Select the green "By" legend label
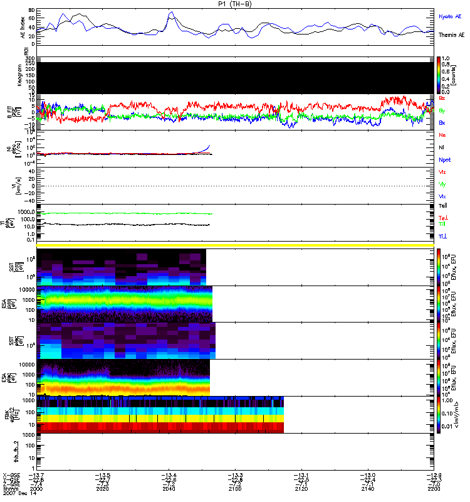Viewport: 470px width, 502px height. pos(442,111)
